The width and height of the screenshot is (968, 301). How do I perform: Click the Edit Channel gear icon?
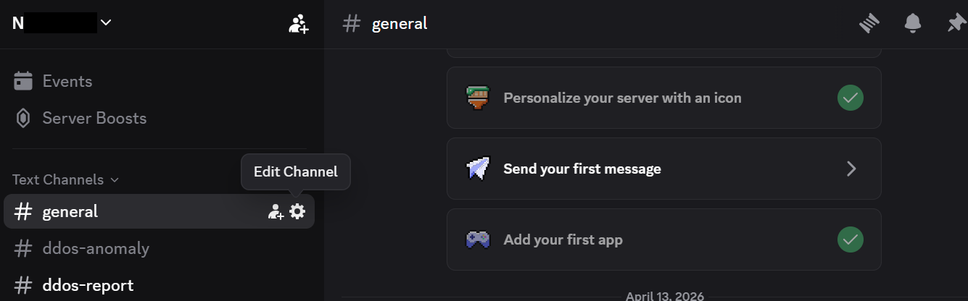297,211
